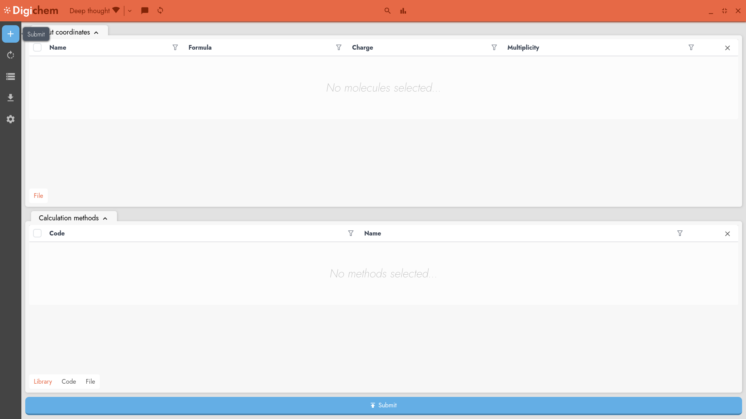746x419 pixels.
Task: Toggle select-all checkbox in molecules table
Action: click(x=37, y=47)
